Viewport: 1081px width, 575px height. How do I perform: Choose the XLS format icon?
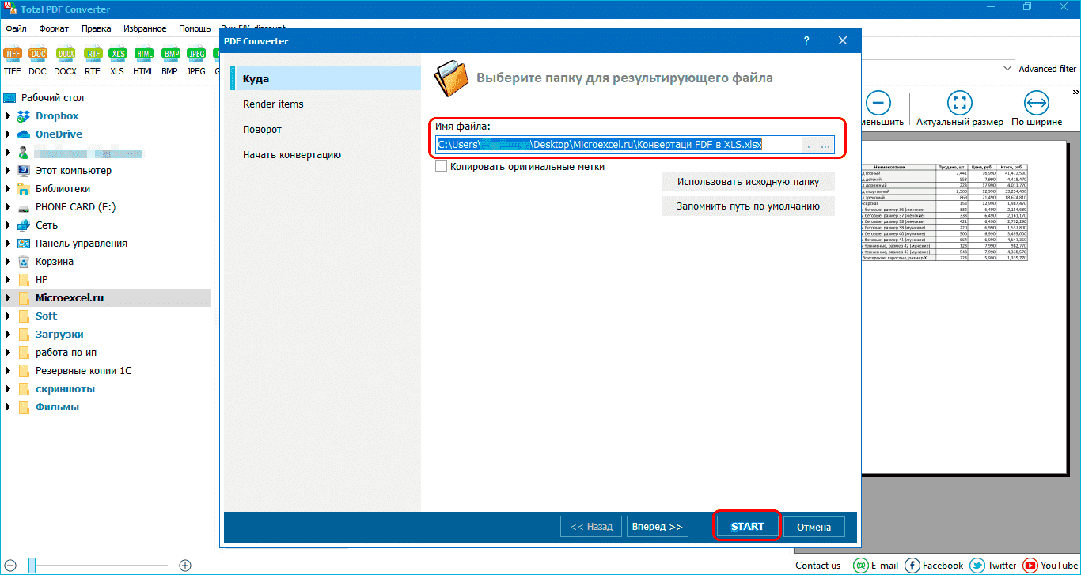click(117, 55)
